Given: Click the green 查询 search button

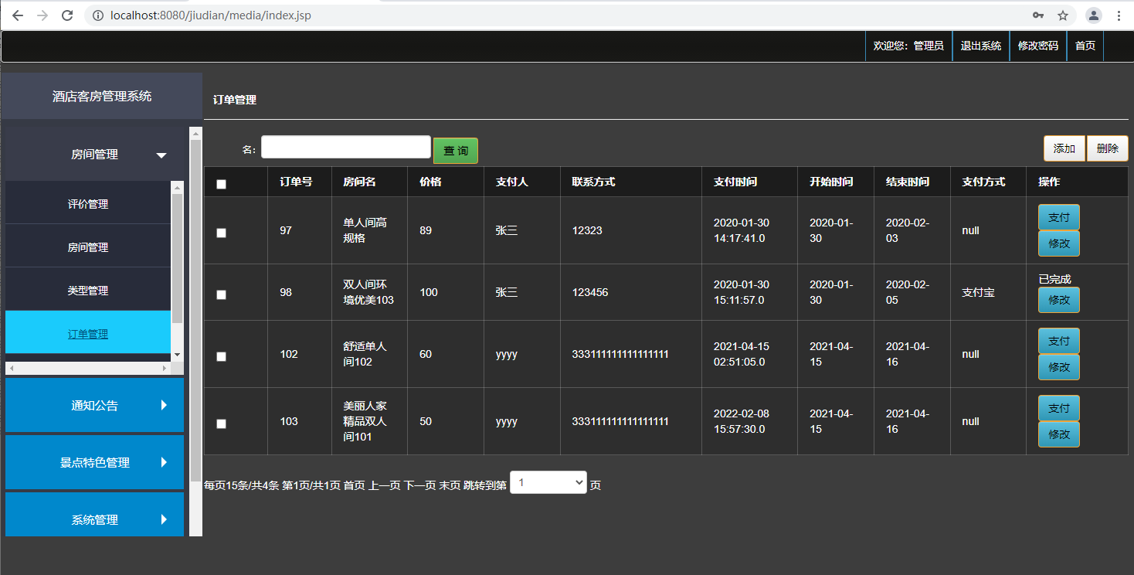Looking at the screenshot, I should [x=455, y=151].
